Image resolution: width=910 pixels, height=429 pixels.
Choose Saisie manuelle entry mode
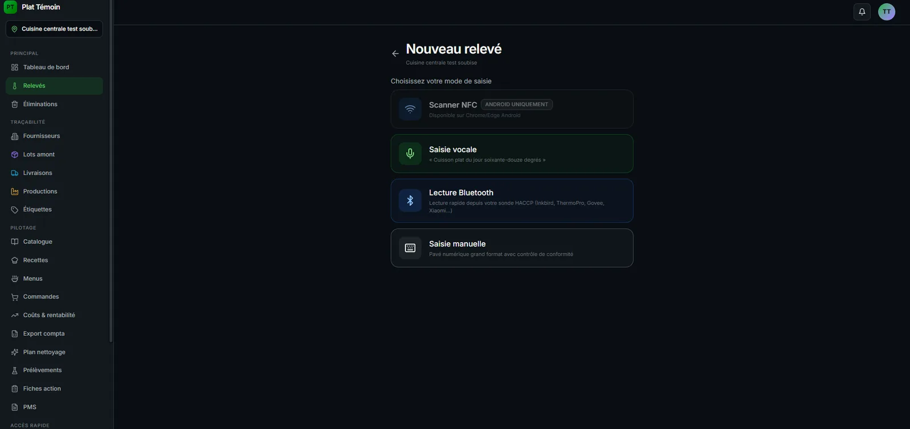tap(512, 248)
